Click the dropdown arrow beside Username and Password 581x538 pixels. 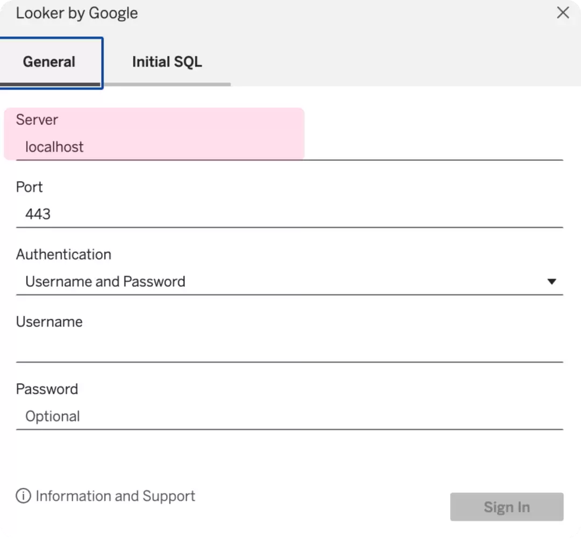(552, 282)
